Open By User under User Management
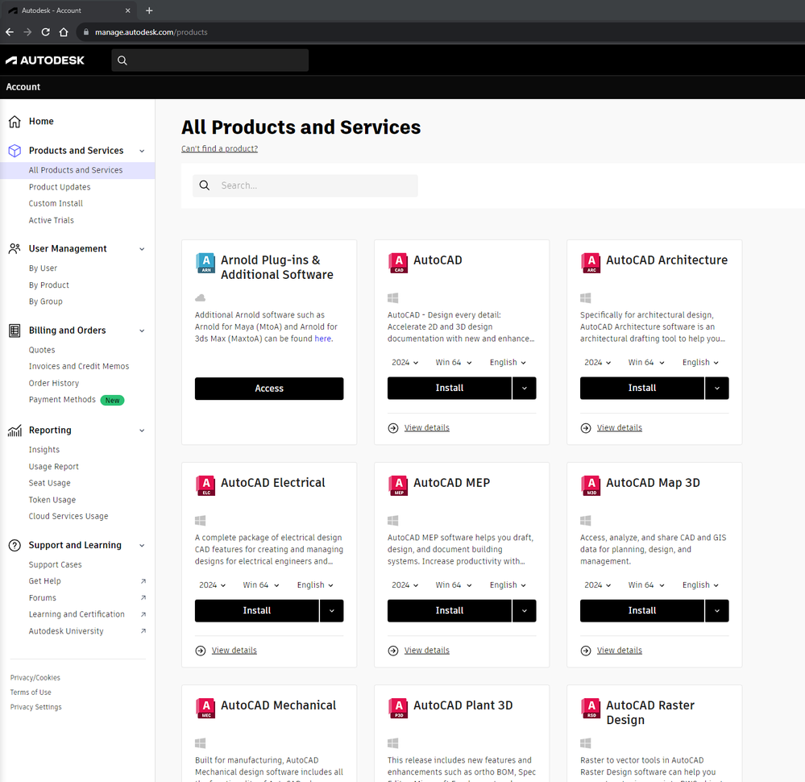This screenshot has width=805, height=782. (44, 268)
